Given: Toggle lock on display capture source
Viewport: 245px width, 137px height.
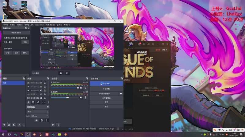Looking at the screenshot, I should click(x=45, y=98).
